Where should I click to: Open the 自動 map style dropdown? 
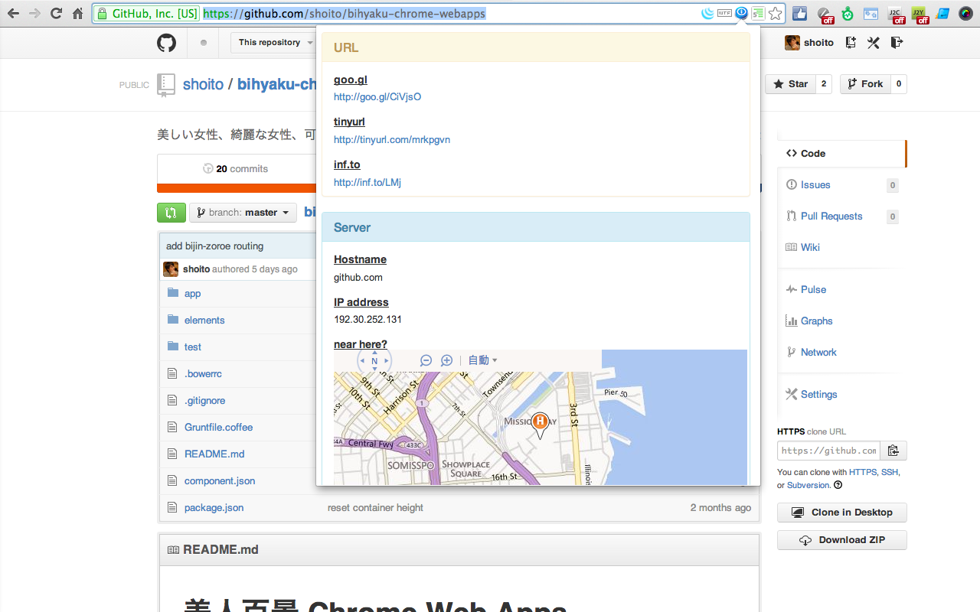tap(483, 360)
